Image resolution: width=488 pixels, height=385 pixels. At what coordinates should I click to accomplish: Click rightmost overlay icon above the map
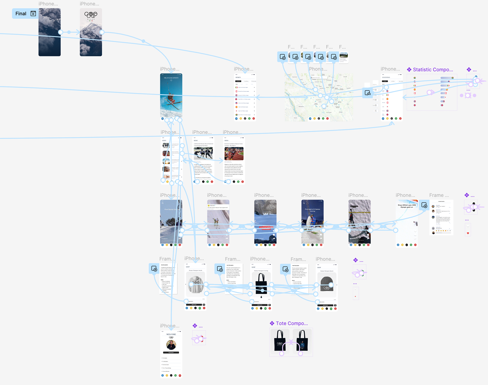coord(334,57)
